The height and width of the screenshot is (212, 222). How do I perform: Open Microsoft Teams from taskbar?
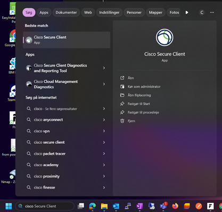[x=163, y=206]
